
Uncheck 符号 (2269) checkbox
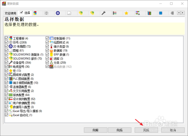(6, 42)
